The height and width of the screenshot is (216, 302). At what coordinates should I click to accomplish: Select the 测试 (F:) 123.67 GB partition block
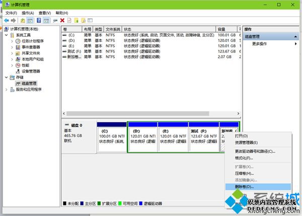point(204,137)
